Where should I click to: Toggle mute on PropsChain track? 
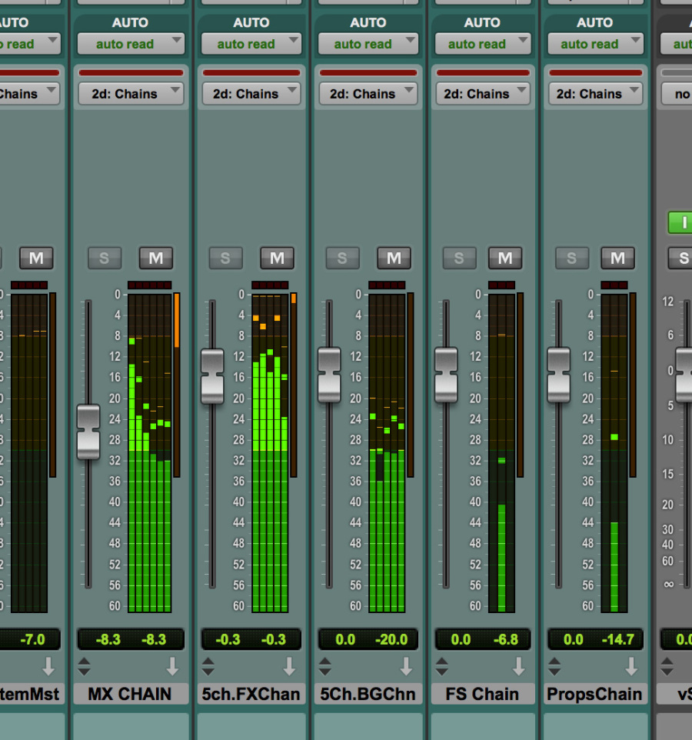coord(617,258)
